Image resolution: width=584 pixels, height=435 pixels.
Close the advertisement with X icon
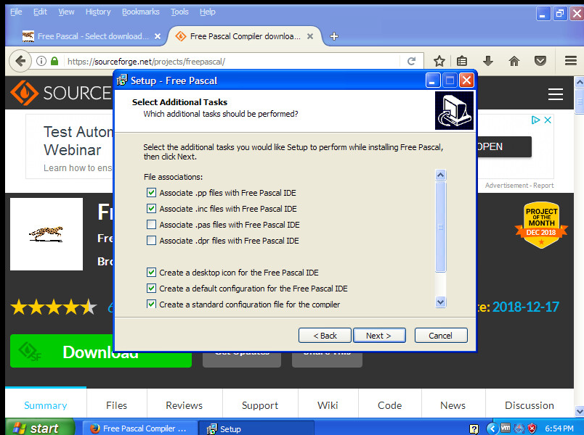[548, 120]
